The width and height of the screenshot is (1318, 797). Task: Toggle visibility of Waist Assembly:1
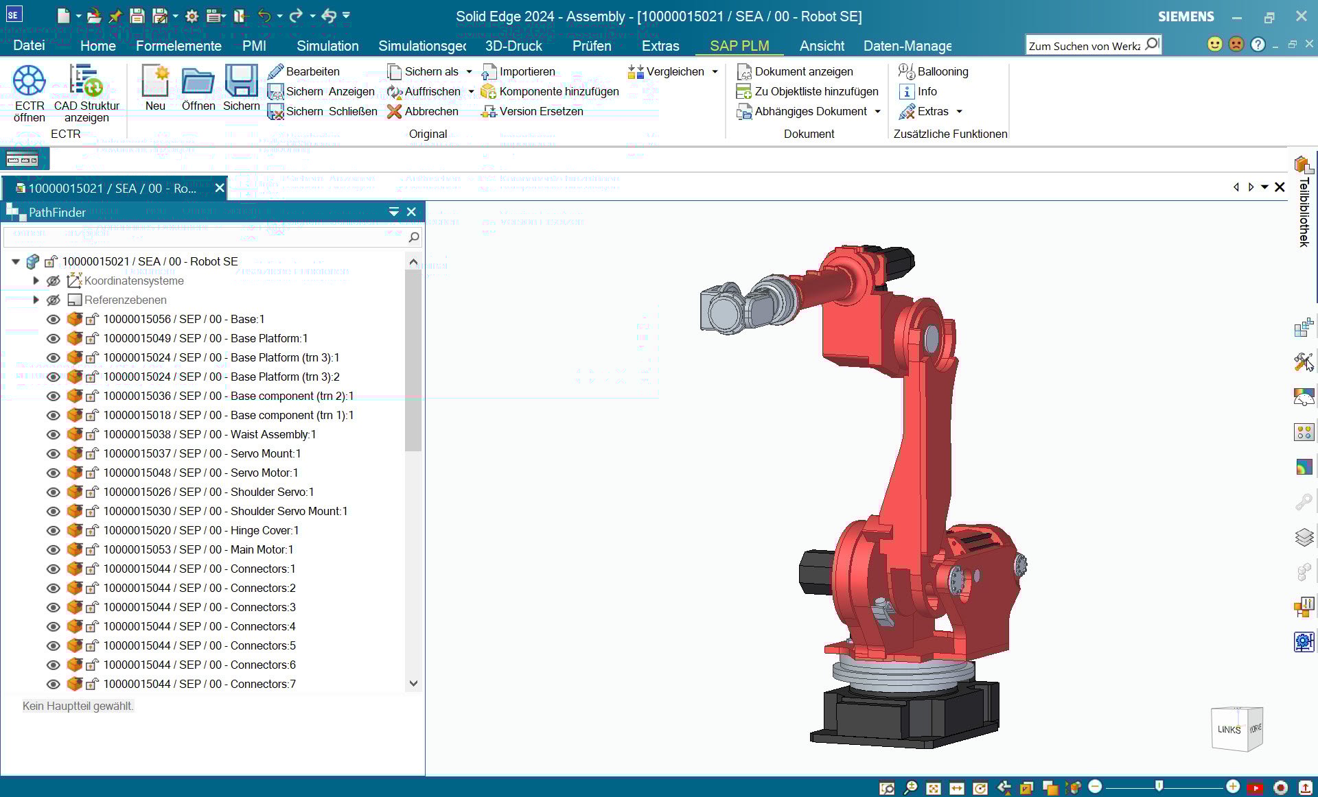(x=53, y=434)
